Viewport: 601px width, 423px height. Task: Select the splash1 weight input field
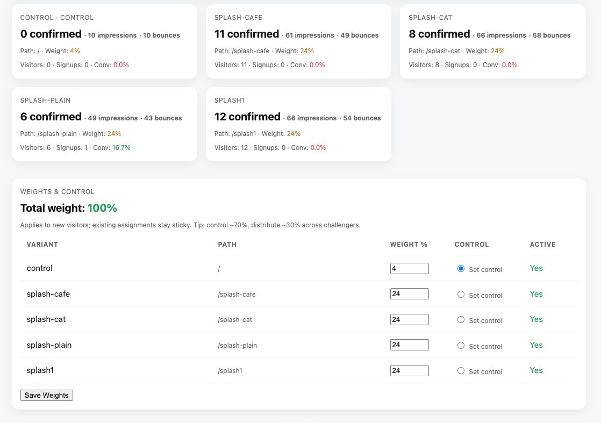tap(410, 370)
